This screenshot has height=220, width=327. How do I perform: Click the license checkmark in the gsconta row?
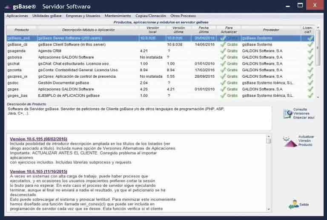(x=310, y=70)
